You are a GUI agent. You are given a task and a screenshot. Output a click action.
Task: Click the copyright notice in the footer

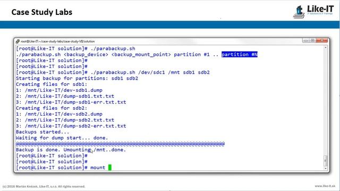click(x=44, y=186)
